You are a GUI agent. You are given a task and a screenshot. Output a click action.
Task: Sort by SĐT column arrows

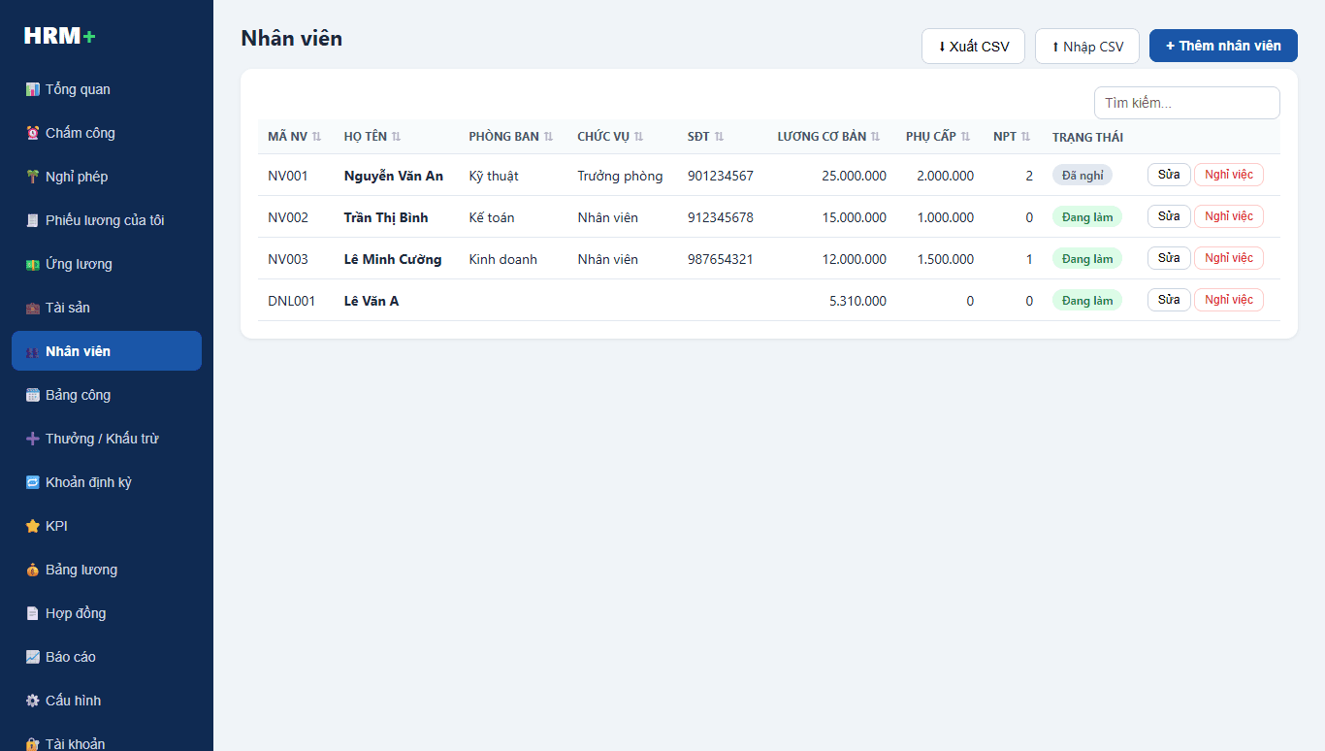719,137
